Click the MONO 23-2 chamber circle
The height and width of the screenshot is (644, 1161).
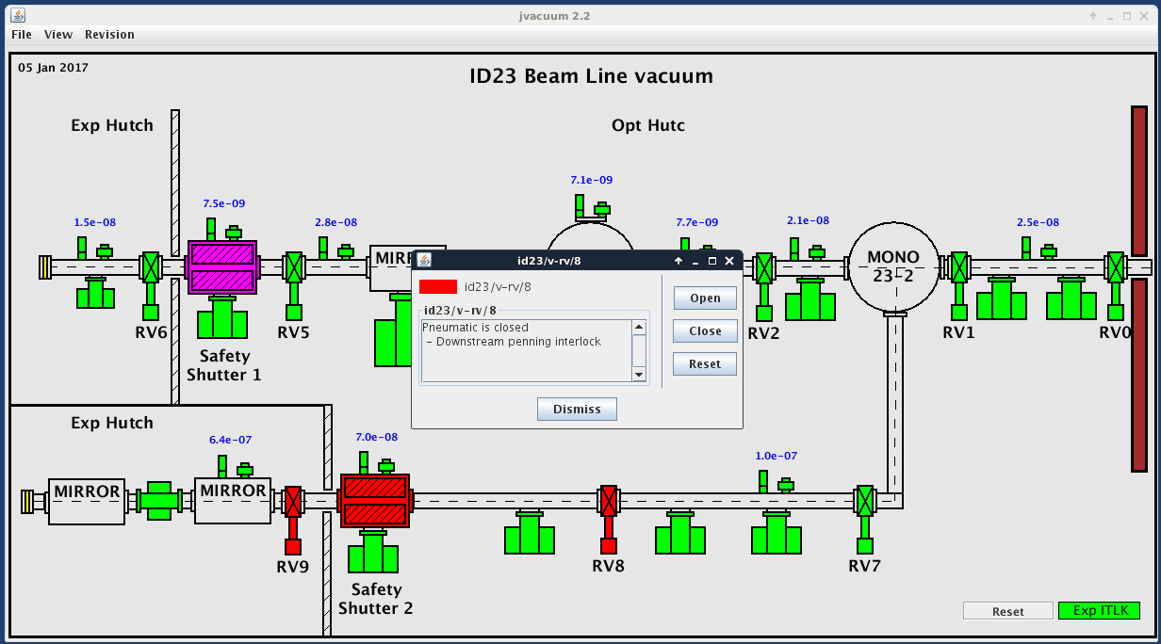(x=893, y=267)
